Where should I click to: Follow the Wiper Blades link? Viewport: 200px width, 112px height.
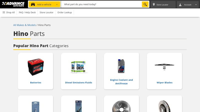click(164, 83)
